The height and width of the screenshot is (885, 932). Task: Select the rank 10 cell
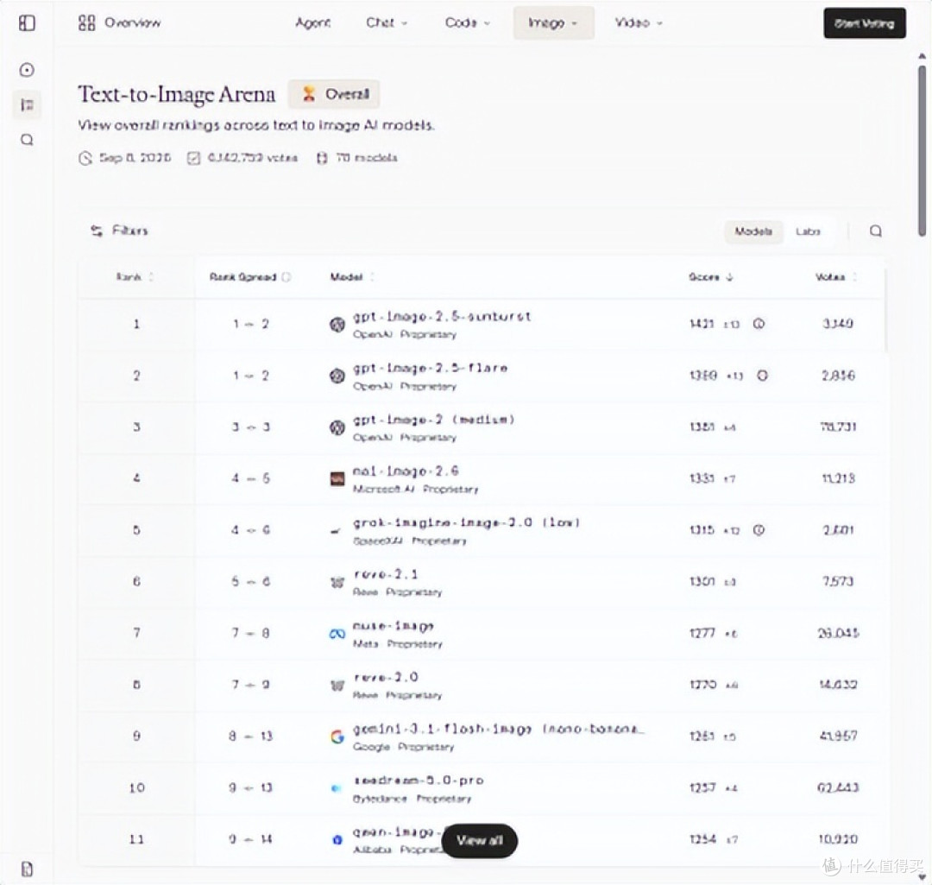click(136, 788)
